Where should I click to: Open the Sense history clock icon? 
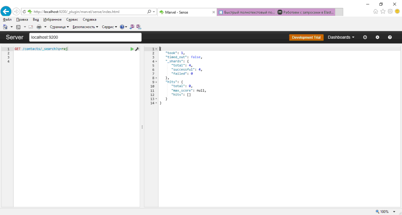pyautogui.click(x=365, y=37)
